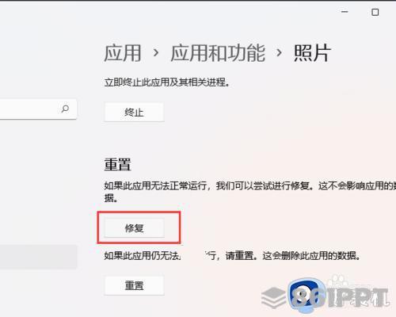Click the 重置 section heading
Viewport: 396px width, 317px height.
click(117, 164)
